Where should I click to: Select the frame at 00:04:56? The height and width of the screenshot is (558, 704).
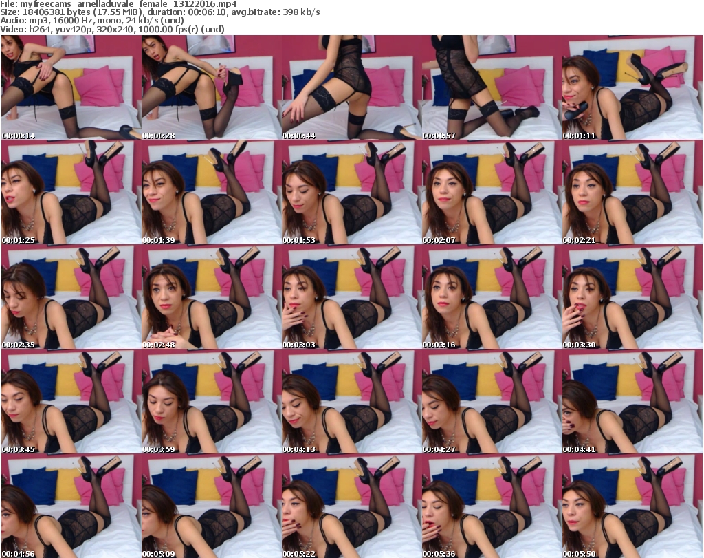click(70, 506)
